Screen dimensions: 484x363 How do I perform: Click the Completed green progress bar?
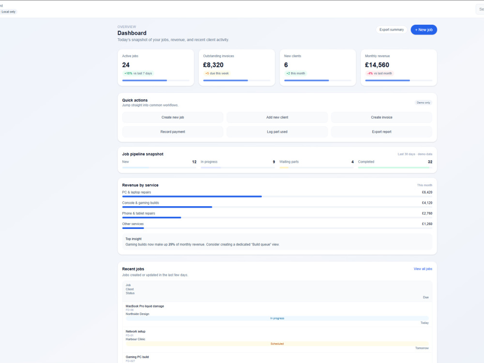pos(393,167)
